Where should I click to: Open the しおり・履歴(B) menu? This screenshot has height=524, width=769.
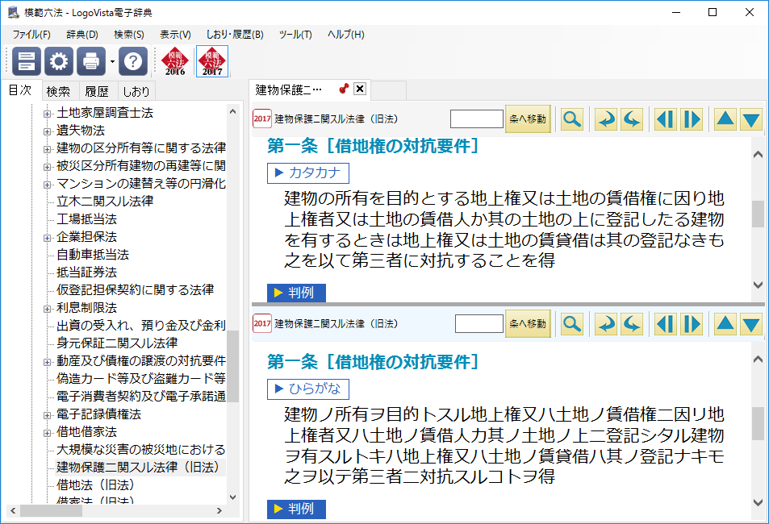pyautogui.click(x=235, y=35)
